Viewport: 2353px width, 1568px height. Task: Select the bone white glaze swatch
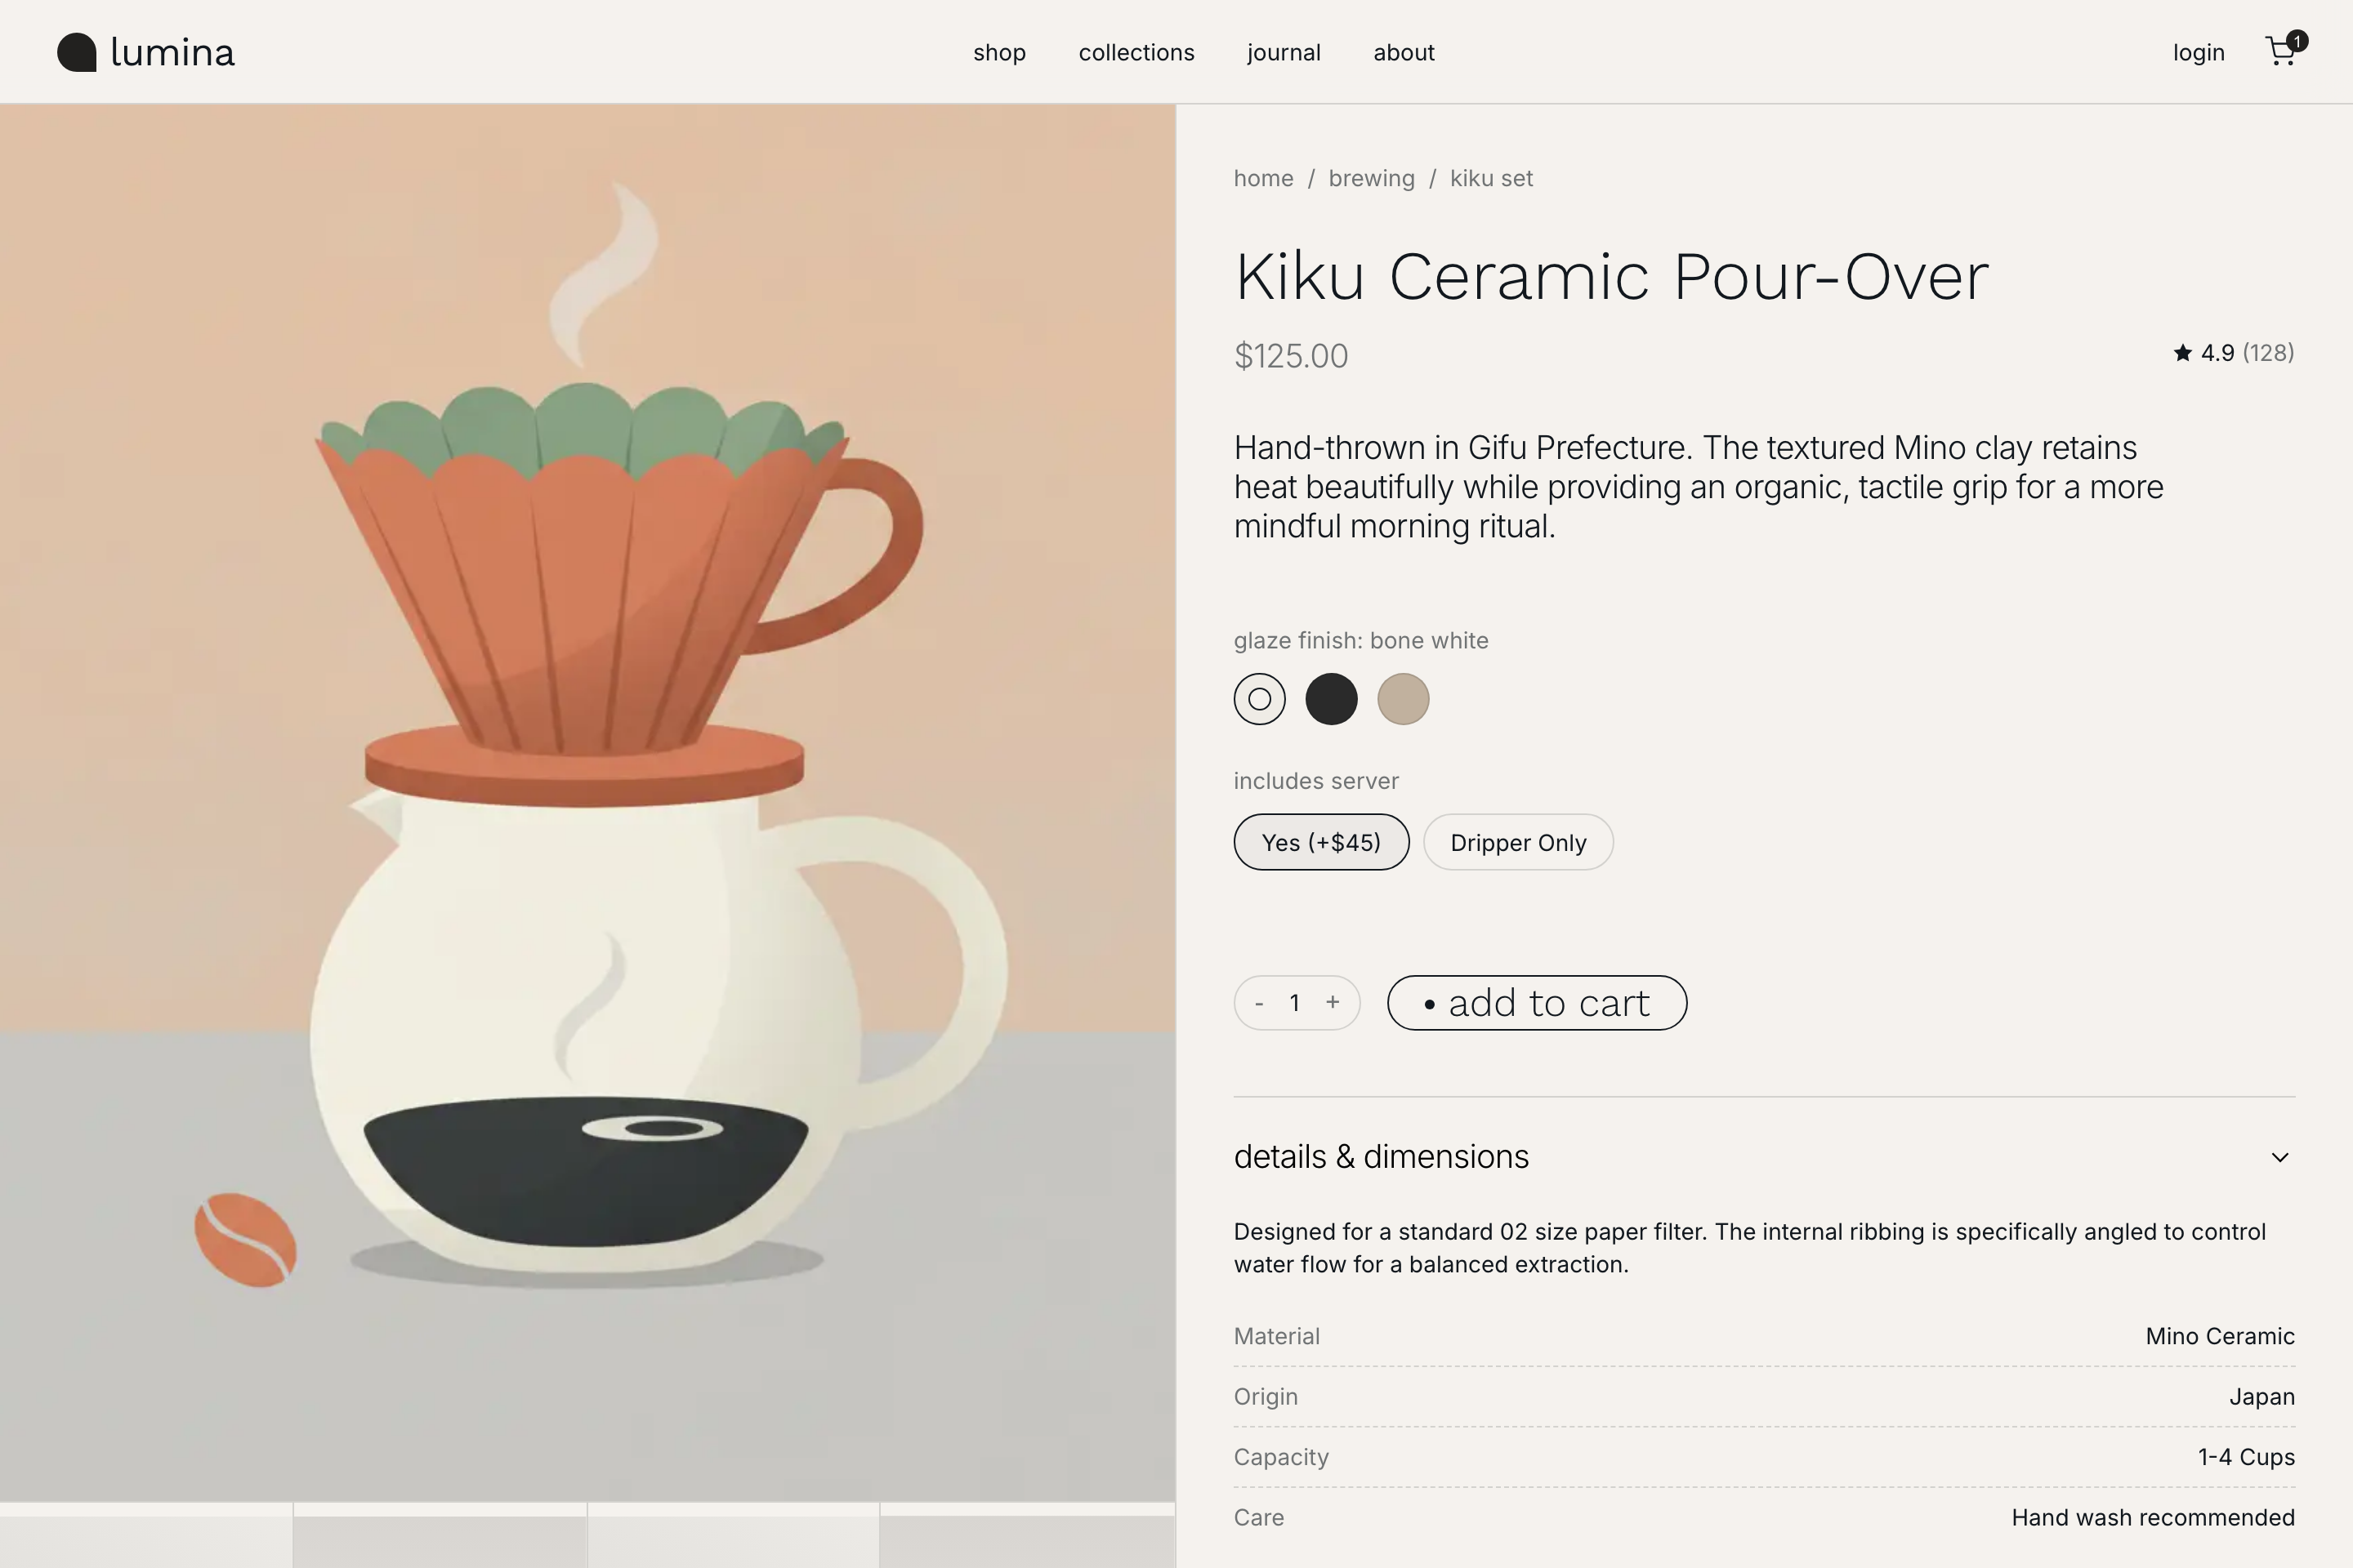pyautogui.click(x=1260, y=699)
